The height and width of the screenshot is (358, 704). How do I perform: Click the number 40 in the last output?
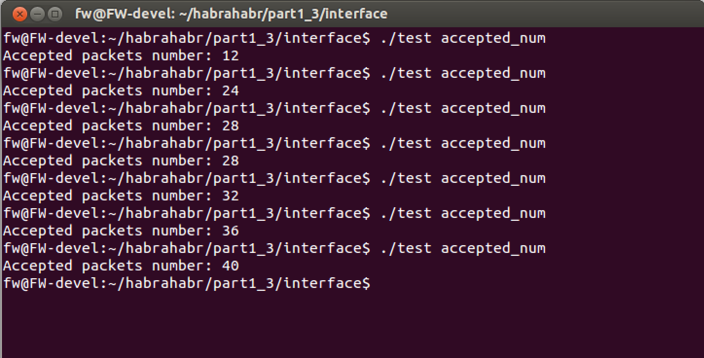pos(230,266)
